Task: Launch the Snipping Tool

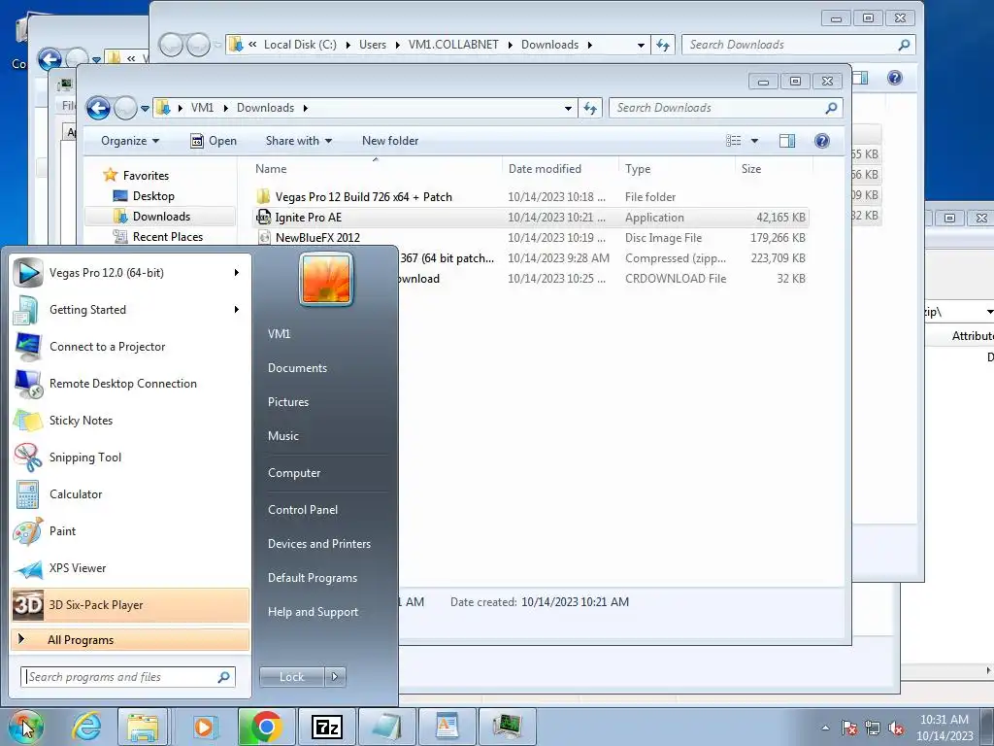Action: 131,458
